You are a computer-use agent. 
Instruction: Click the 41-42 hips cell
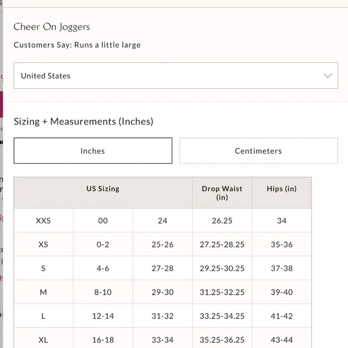[282, 316]
